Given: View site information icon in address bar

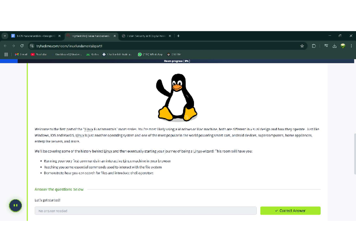Looking at the screenshot, I should (x=32, y=46).
